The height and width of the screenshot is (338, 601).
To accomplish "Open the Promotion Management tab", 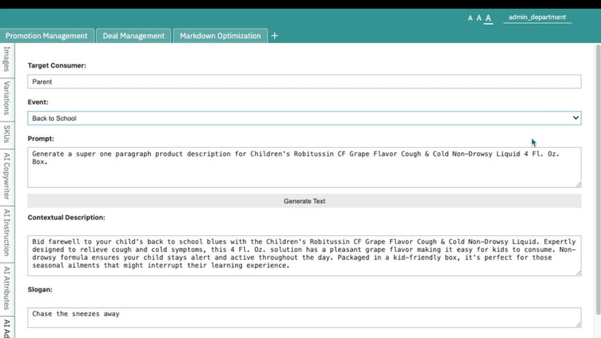I will click(47, 36).
